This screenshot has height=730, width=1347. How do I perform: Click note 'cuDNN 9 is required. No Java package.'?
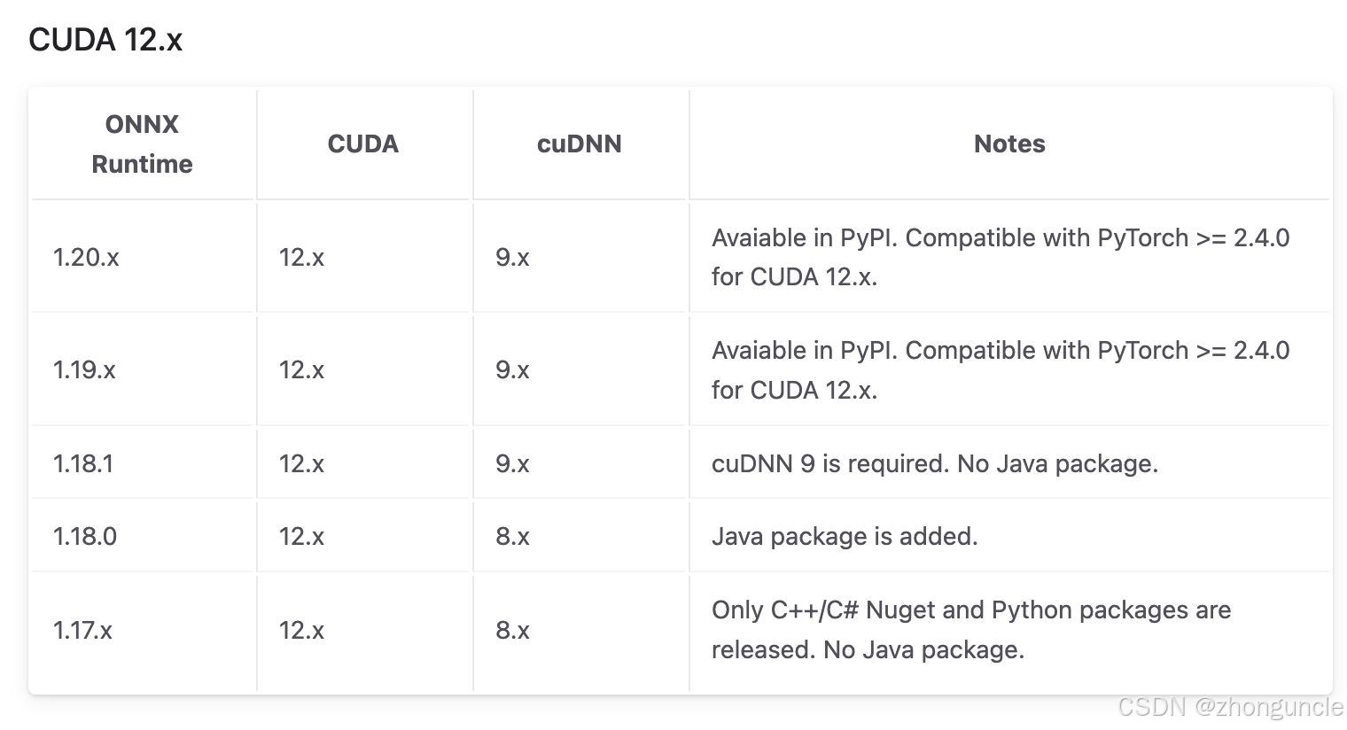(935, 463)
